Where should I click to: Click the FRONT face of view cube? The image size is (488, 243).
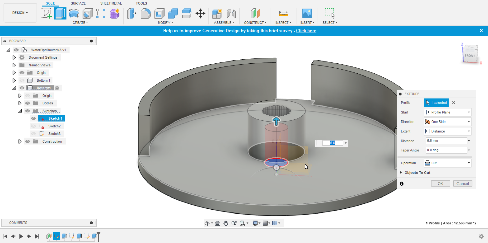[x=470, y=56]
